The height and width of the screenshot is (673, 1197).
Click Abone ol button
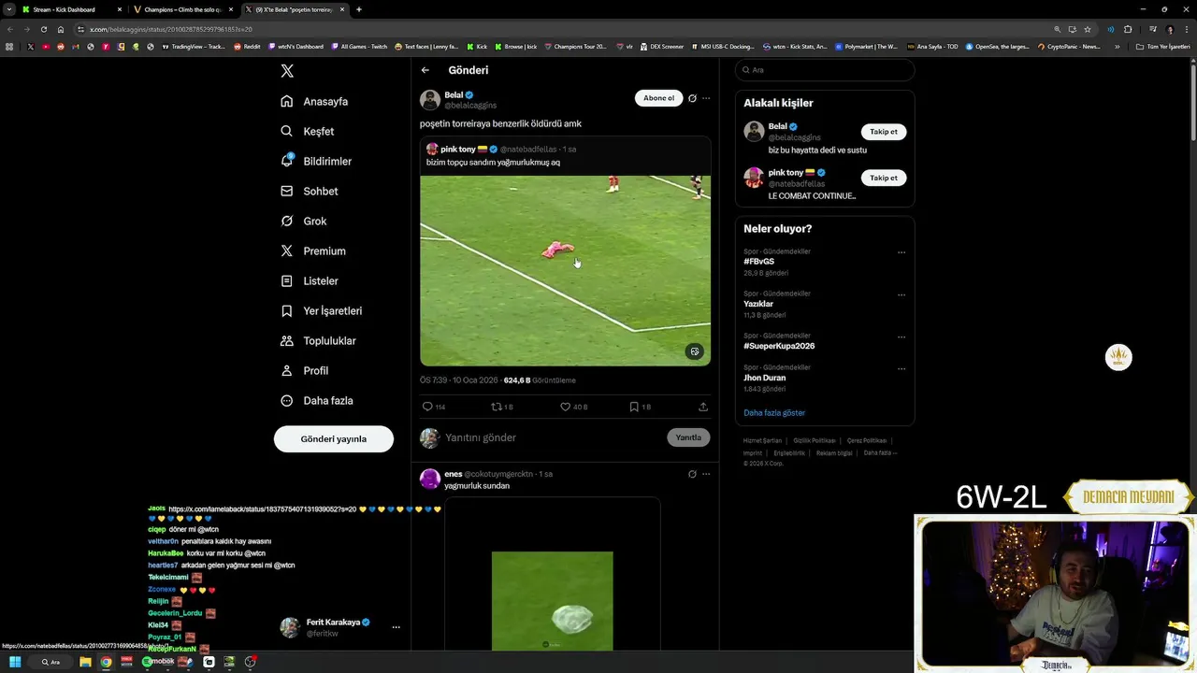(x=658, y=98)
